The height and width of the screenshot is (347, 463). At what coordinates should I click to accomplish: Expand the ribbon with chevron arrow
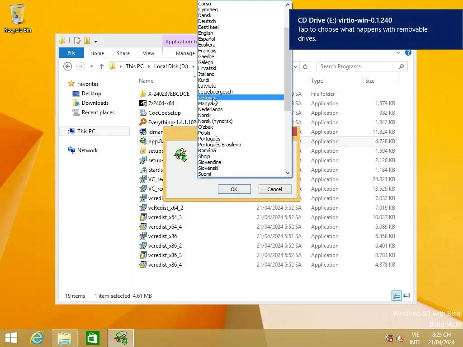(x=398, y=52)
